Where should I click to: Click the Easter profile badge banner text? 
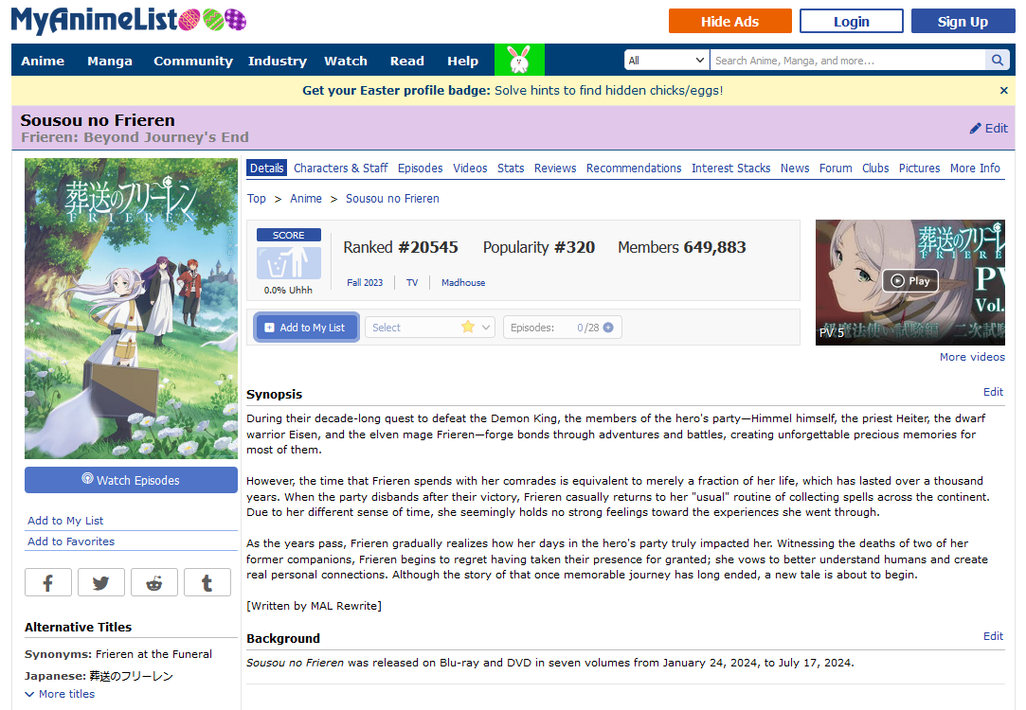tap(513, 90)
